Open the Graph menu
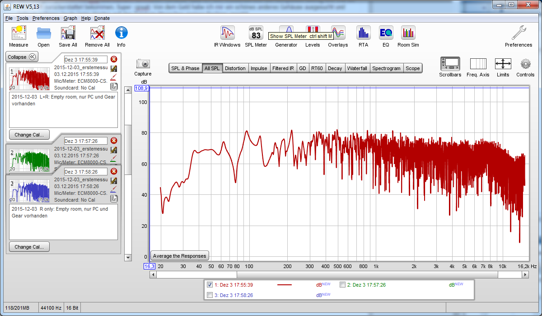542x316 pixels. coord(70,18)
